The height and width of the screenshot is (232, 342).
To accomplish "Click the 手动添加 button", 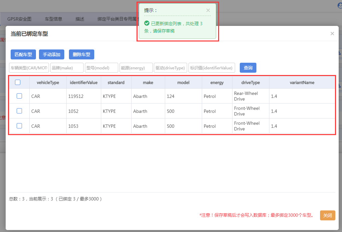I will (x=52, y=54).
